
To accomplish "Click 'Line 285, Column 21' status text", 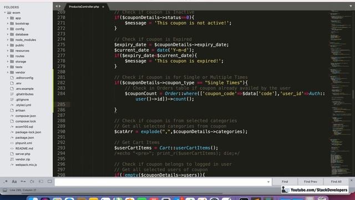I will coord(23,190).
